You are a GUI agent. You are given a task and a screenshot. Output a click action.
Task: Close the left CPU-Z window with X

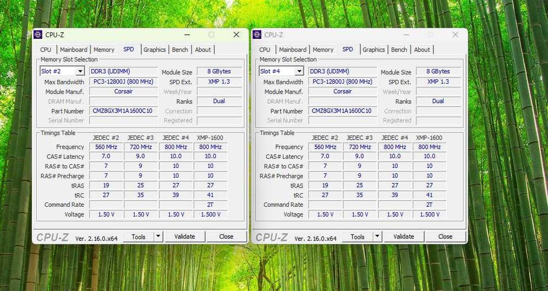pos(237,34)
